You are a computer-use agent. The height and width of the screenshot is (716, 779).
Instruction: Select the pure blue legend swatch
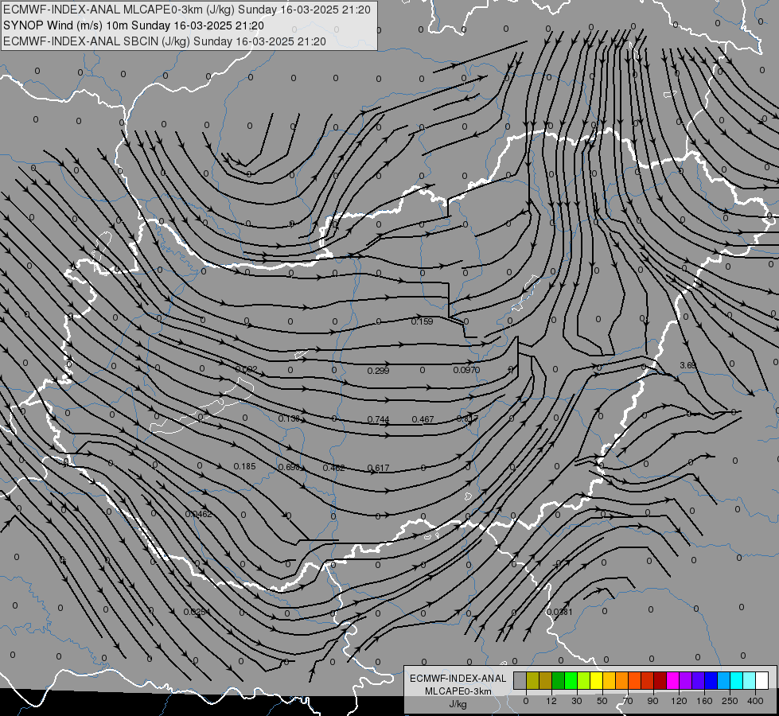(711, 680)
